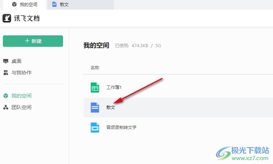Click the blue document icon for 散文
Image resolution: width=273 pixels, height=164 pixels.
click(95, 108)
